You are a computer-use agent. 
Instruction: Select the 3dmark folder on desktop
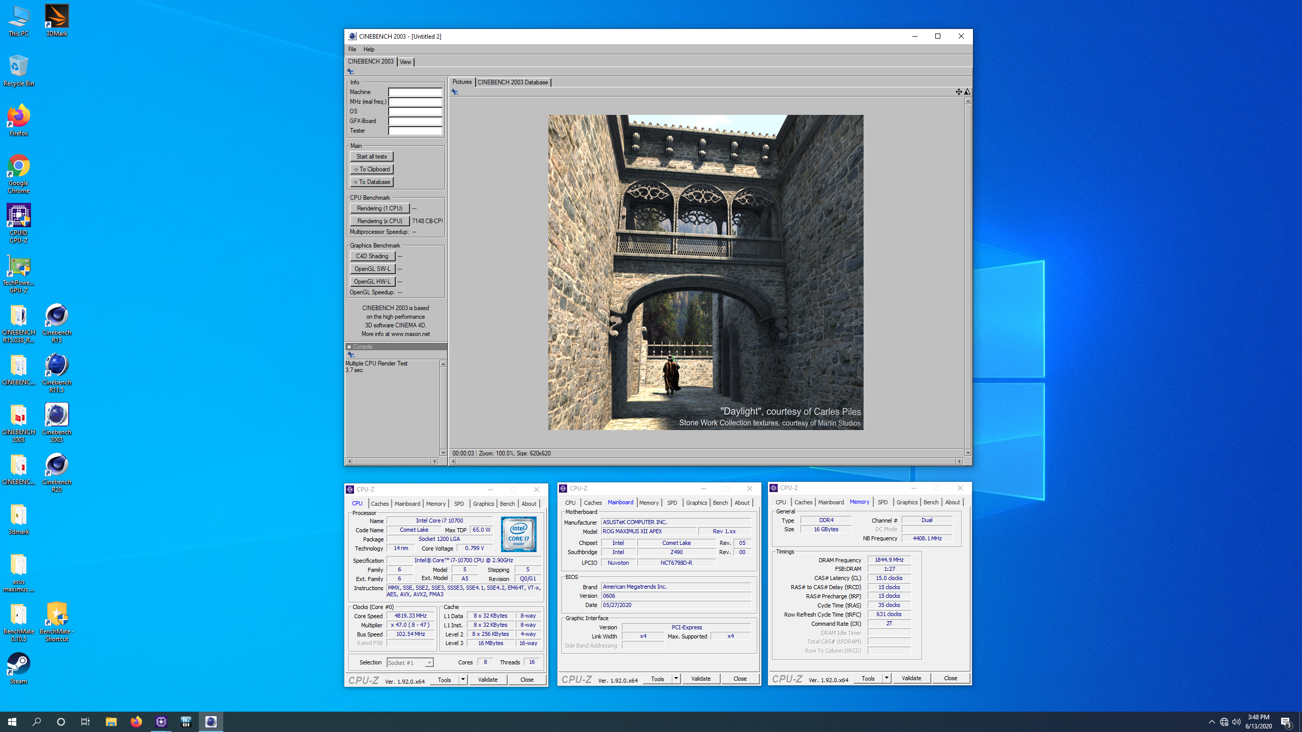click(x=18, y=520)
